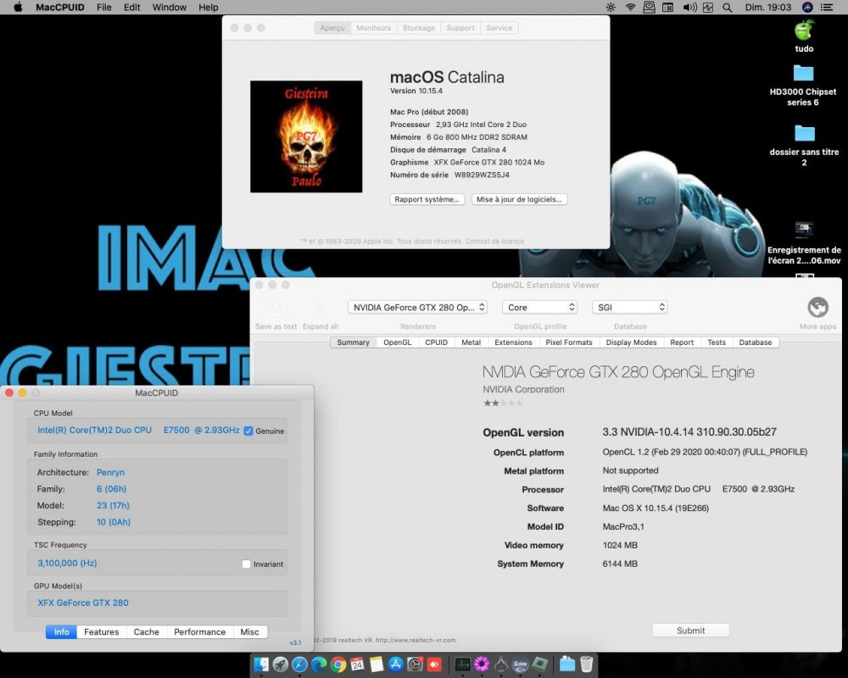Open the CPUID tab in OpenGL Extensions Viewer
This screenshot has width=848, height=678.
tap(437, 342)
